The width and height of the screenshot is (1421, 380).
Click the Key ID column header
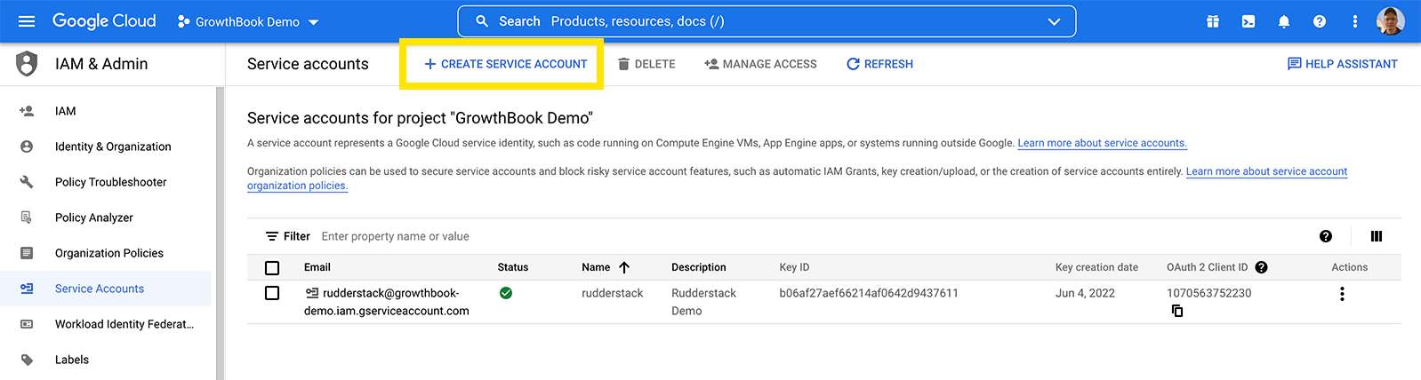click(794, 267)
